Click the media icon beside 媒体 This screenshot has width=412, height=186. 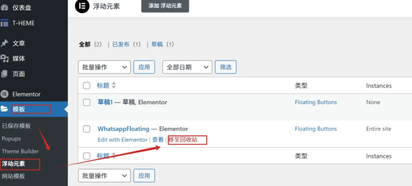coord(4,58)
